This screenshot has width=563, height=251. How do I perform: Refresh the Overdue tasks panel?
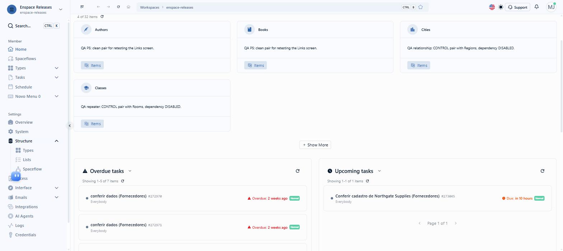(298, 171)
